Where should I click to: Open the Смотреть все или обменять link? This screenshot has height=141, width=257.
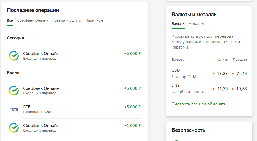[x=199, y=104]
